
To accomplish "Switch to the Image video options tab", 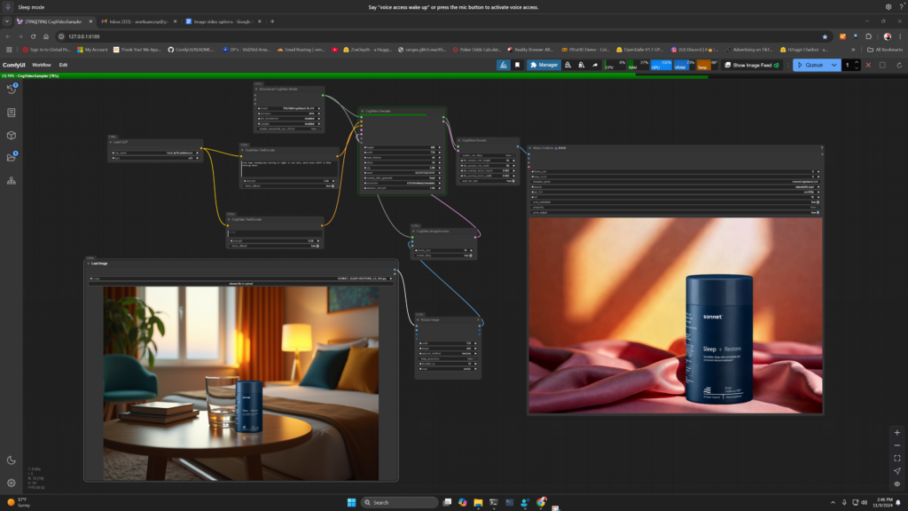I will pyautogui.click(x=223, y=21).
